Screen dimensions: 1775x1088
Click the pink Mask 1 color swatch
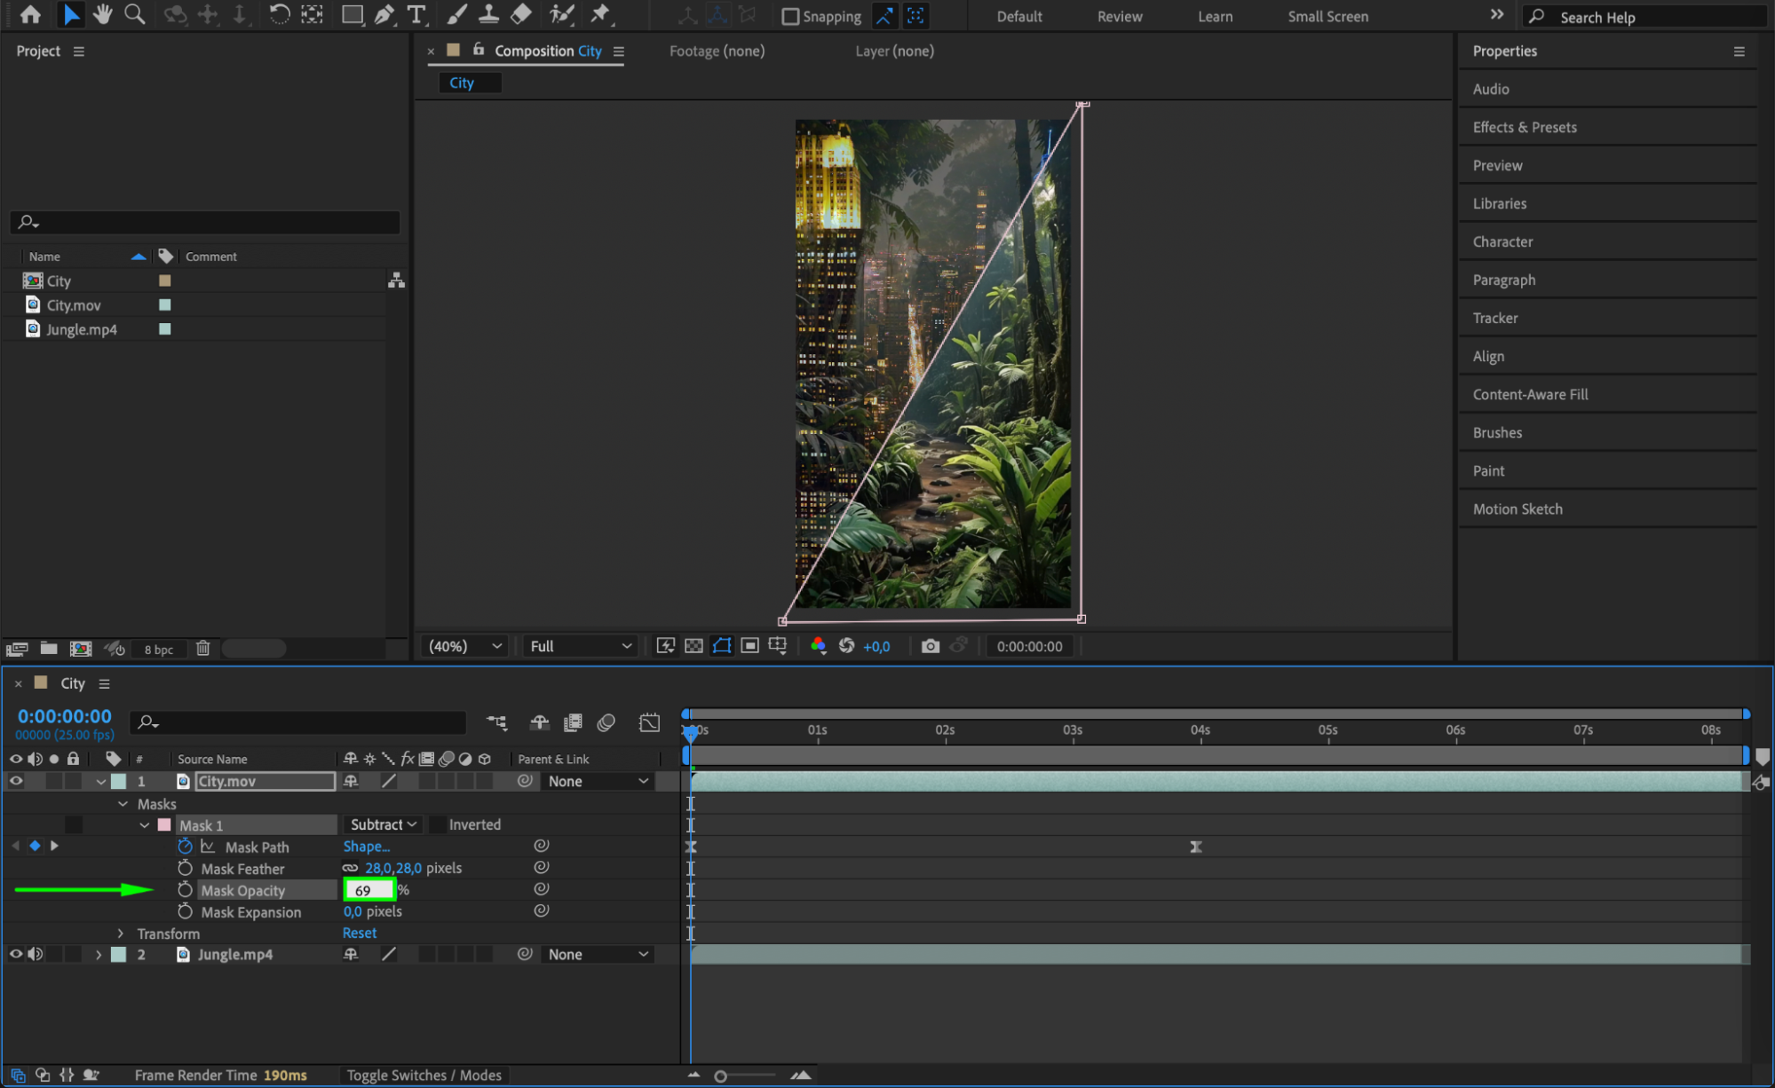[x=164, y=824]
